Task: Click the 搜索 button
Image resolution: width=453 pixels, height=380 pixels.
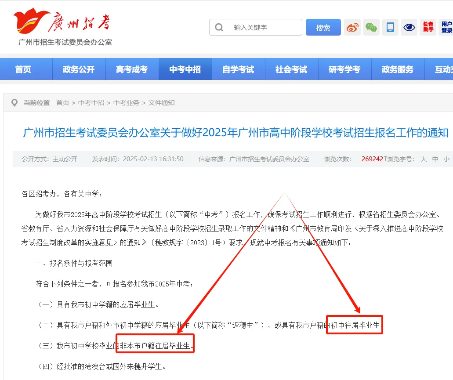Action: click(x=323, y=27)
